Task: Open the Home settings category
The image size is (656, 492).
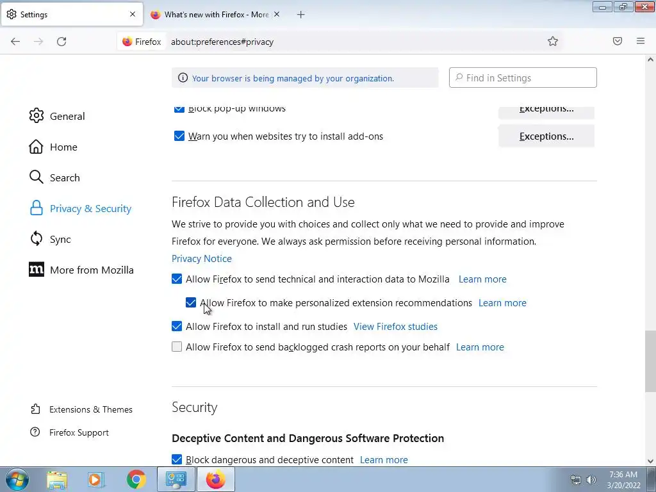Action: (63, 147)
